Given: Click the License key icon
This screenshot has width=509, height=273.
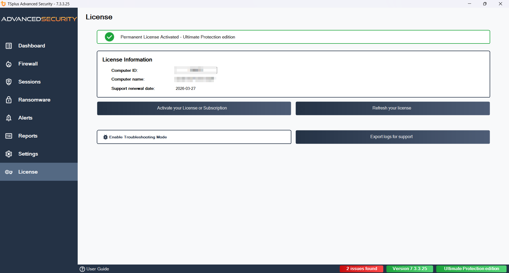Looking at the screenshot, I should click(x=9, y=172).
